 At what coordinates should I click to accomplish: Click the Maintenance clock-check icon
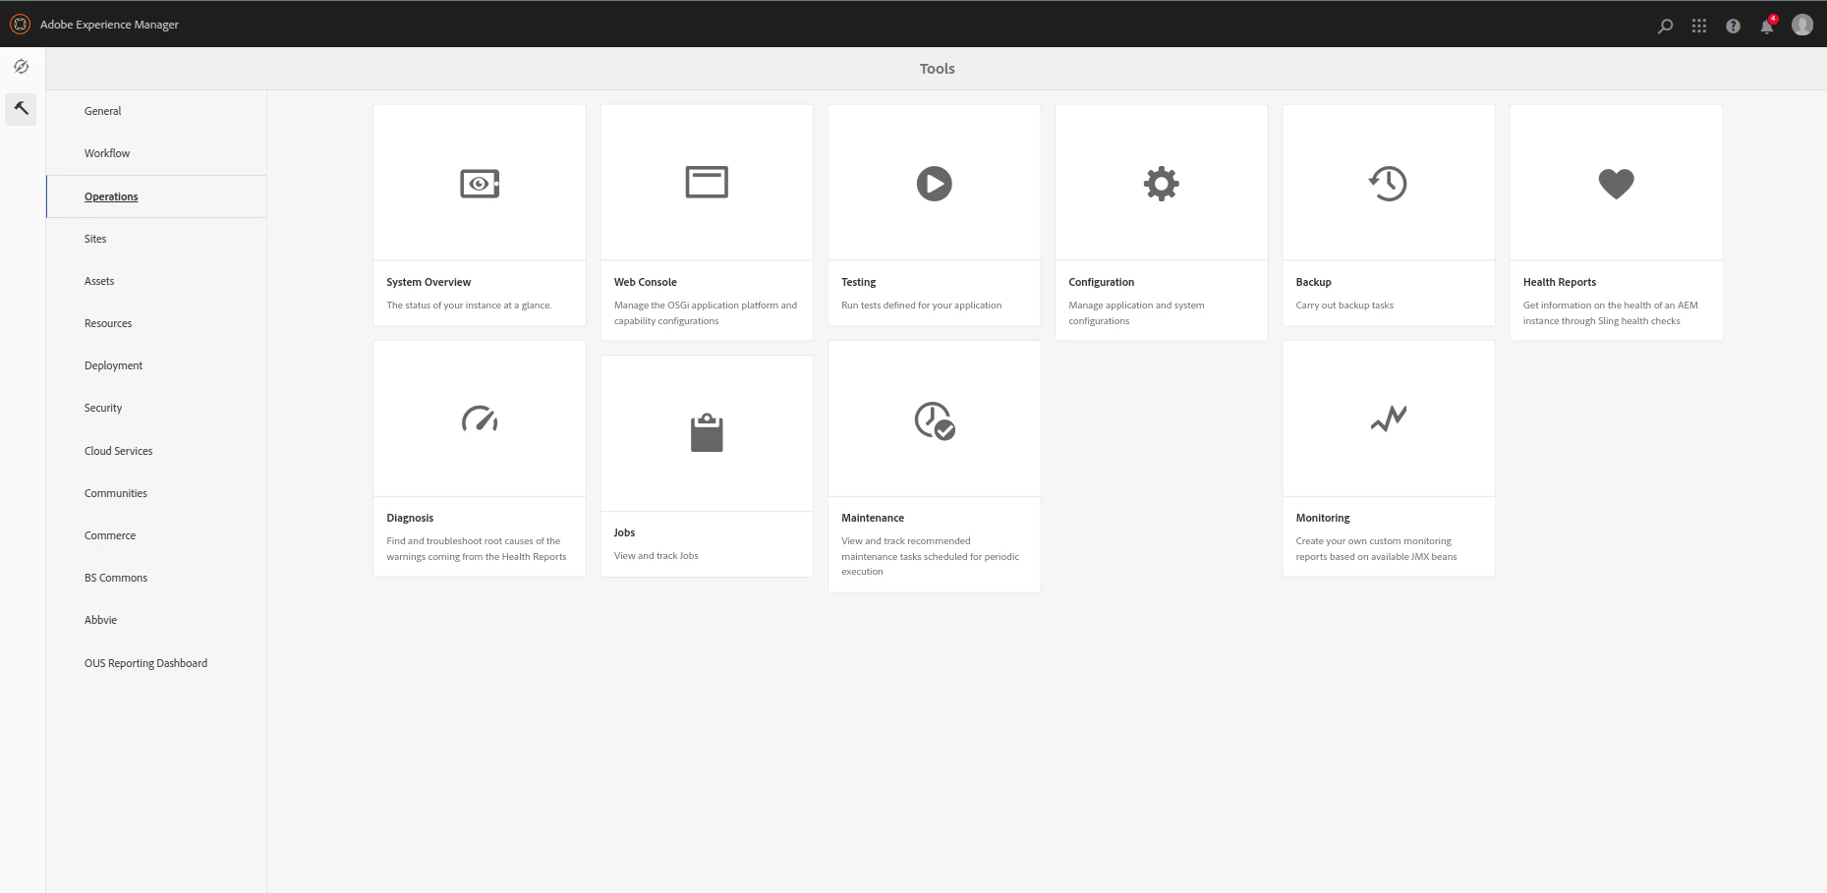point(935,420)
